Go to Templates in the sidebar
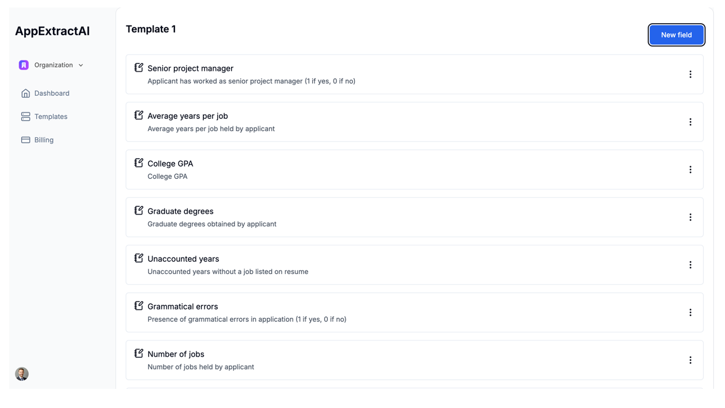Viewport: 725px width, 408px height. coord(50,116)
